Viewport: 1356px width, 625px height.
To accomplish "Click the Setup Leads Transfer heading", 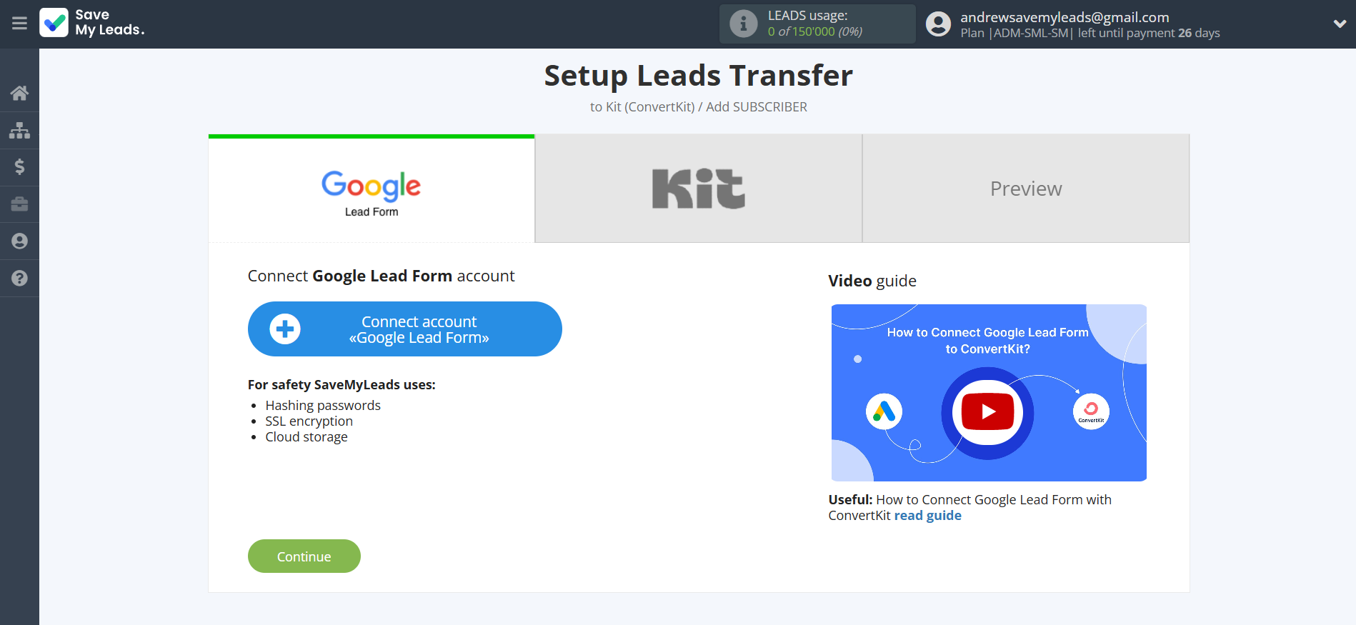I will pyautogui.click(x=699, y=76).
